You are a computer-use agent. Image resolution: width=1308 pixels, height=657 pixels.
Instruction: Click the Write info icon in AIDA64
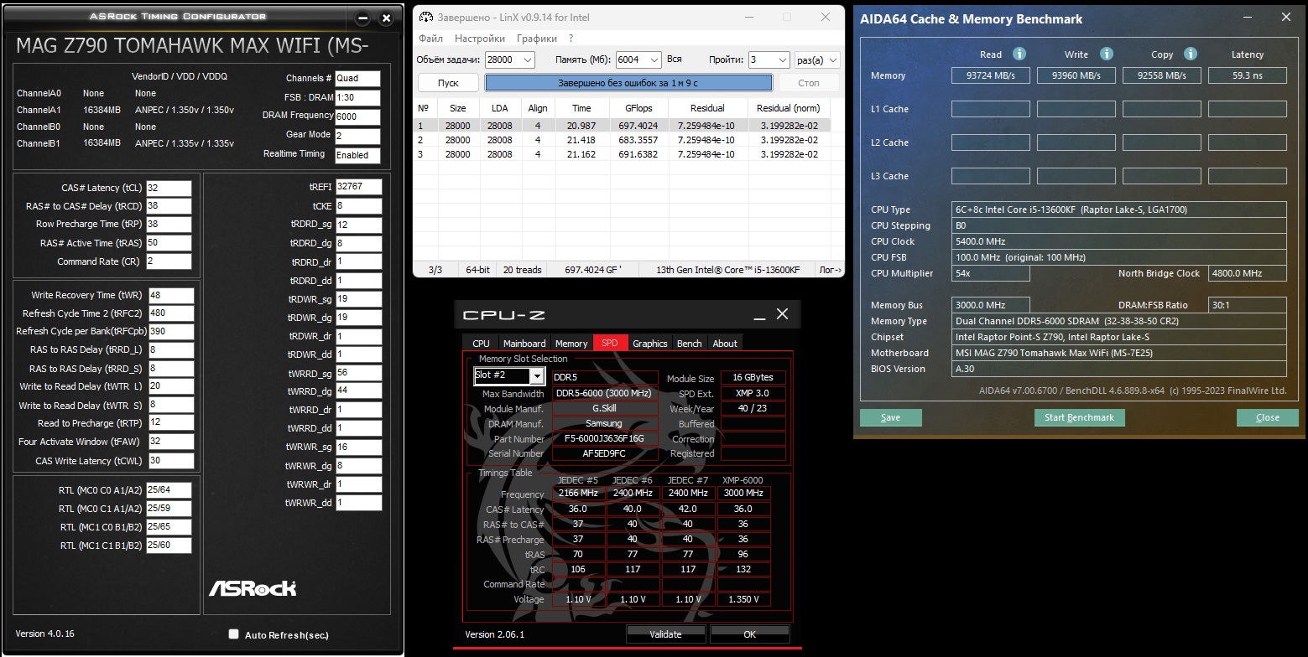point(1106,54)
